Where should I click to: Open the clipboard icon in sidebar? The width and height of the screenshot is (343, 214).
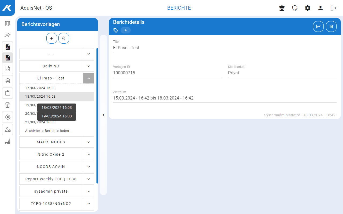point(8,93)
